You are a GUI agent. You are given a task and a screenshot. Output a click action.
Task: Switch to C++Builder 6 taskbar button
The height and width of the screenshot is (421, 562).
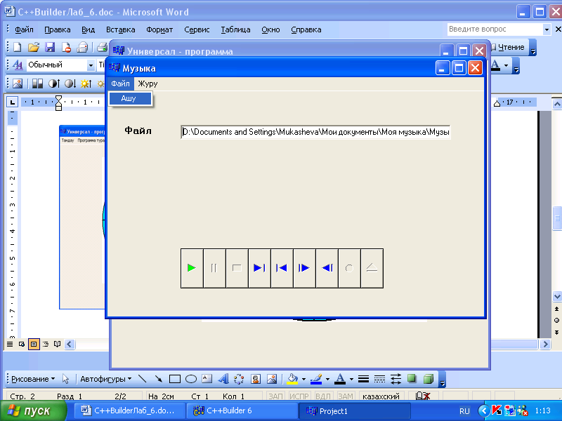(242, 411)
